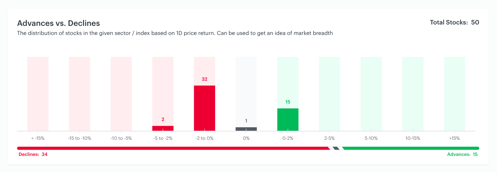The width and height of the screenshot is (497, 172).
Task: Click the Declines: 34 label
Action: 33,155
